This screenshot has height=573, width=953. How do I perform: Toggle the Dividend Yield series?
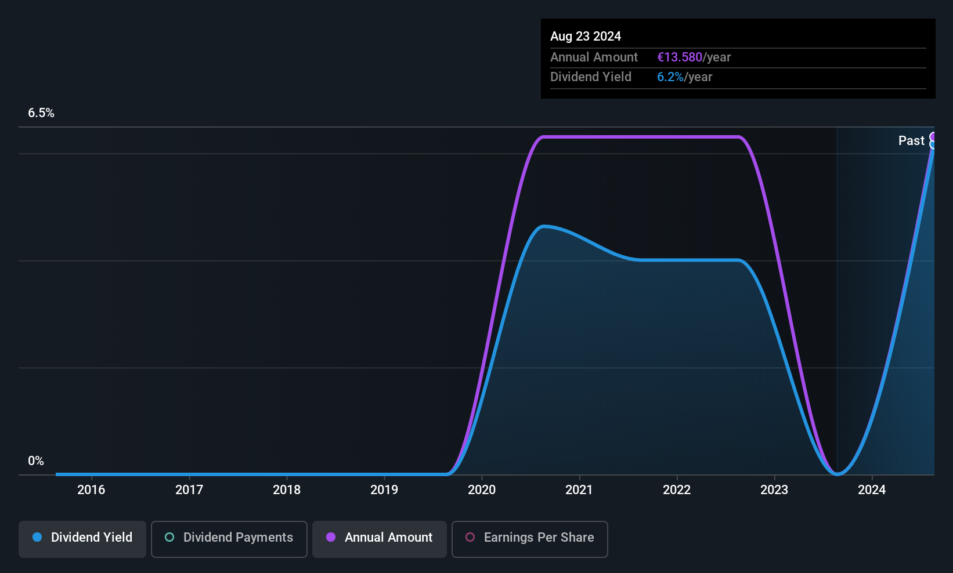tap(82, 539)
